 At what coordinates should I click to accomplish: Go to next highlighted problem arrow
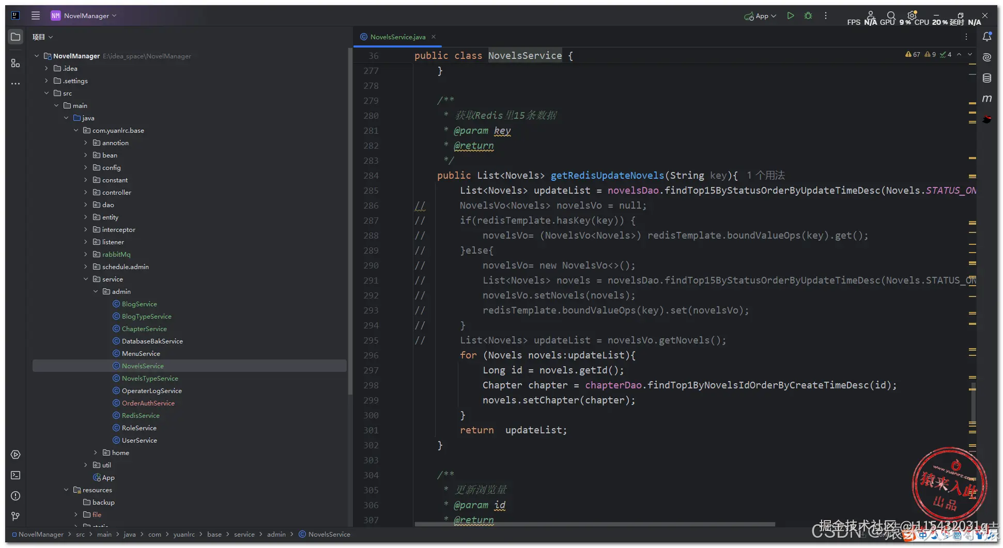coord(970,54)
